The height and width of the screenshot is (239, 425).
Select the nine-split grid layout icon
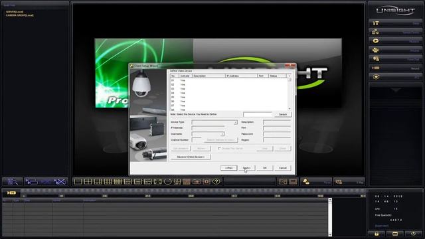[108, 181]
